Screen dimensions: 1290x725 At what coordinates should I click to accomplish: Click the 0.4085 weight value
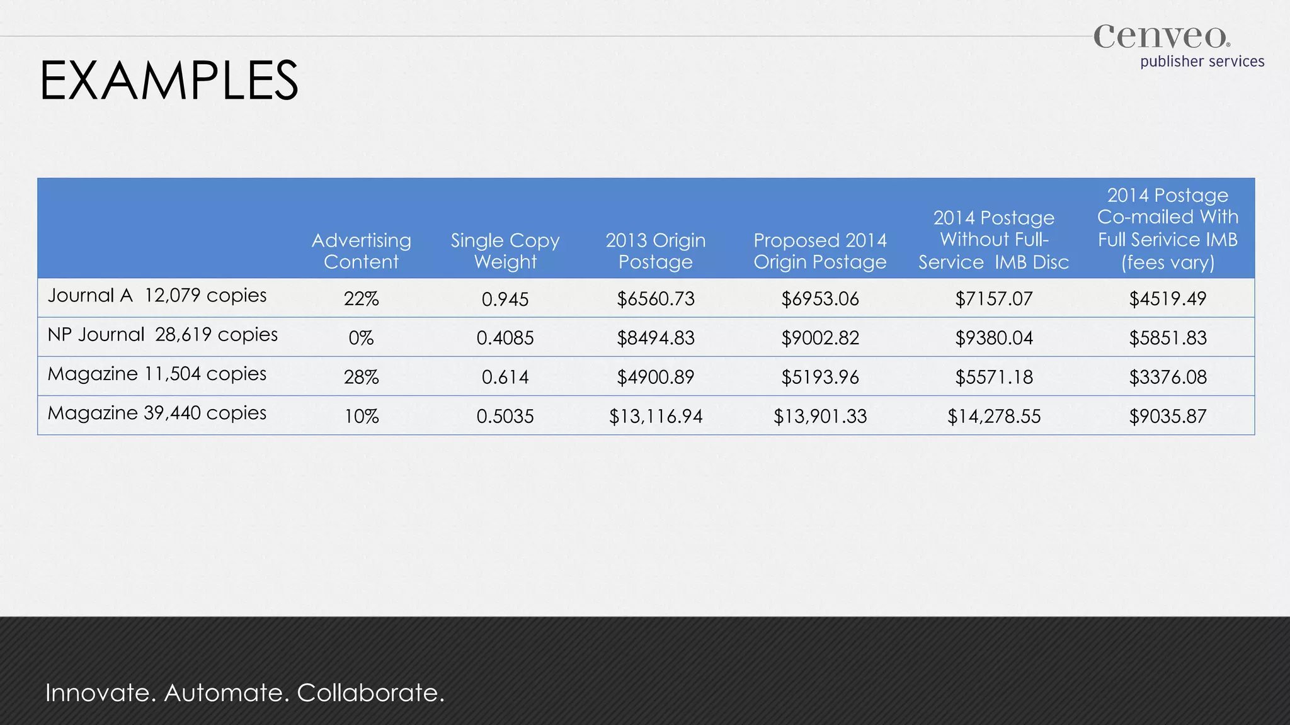505,338
